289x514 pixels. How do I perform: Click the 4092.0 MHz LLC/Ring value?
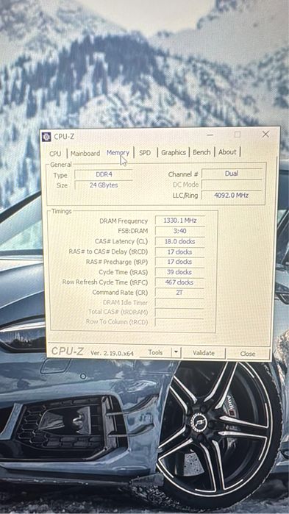(232, 196)
